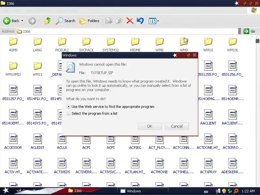
Task: Select the WM11 folder
Action: [x=37, y=69]
